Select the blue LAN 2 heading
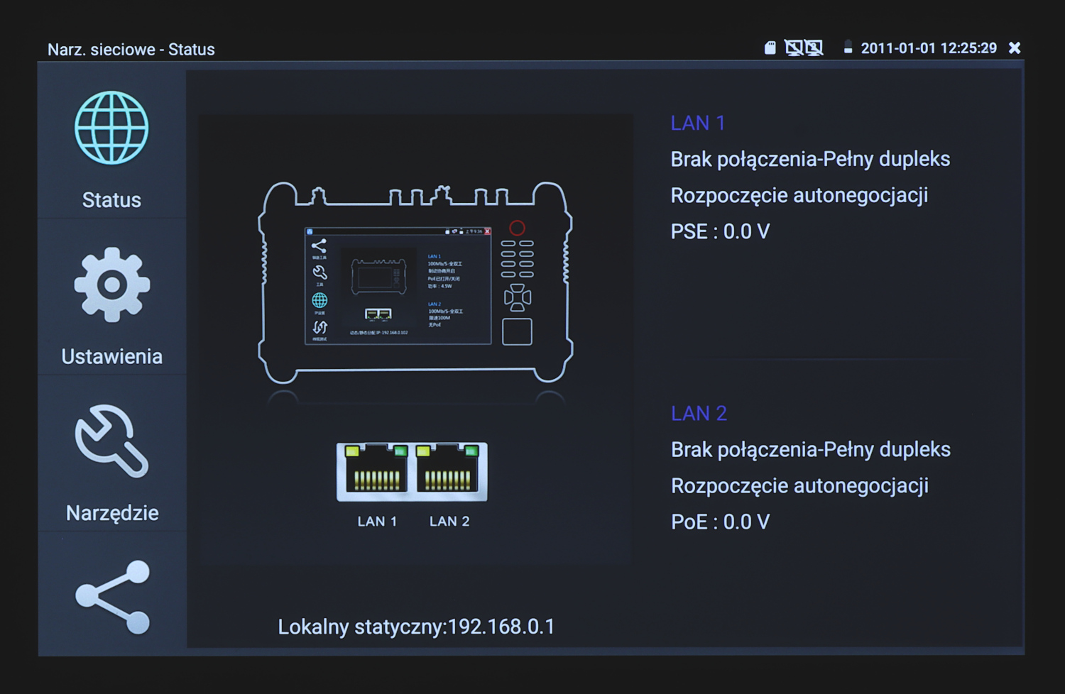 point(699,414)
